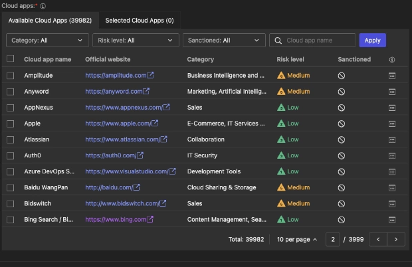Check the Apple row checkbox

10,124
